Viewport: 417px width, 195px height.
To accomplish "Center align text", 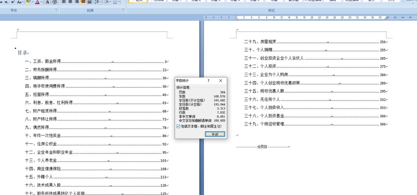I will 70,2.
